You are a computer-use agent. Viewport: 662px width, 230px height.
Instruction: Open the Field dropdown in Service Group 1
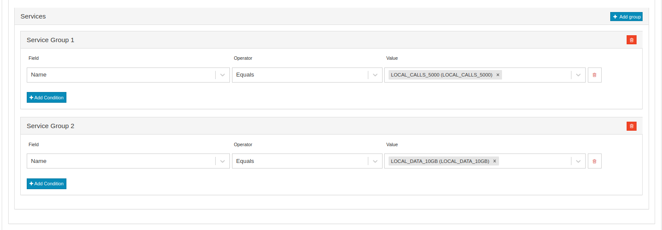(128, 75)
